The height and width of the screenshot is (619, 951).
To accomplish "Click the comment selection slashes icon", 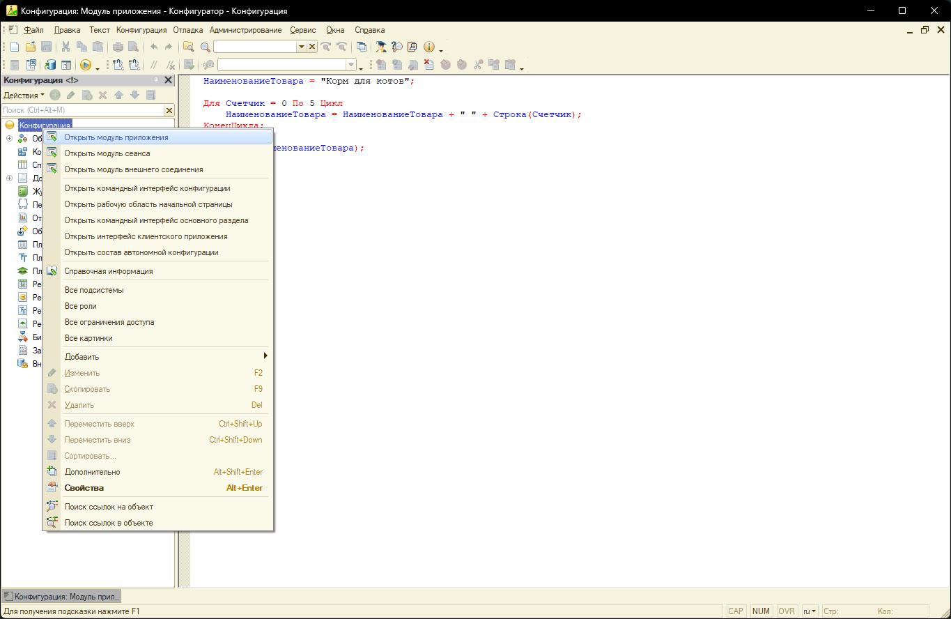I will [x=154, y=65].
